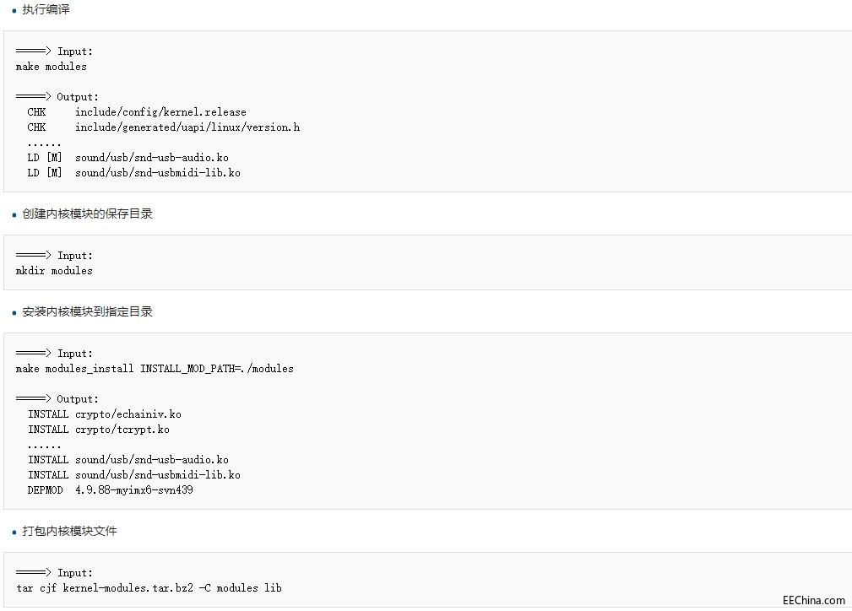Click the INSTALL crypto/tcrypt.ko line
Viewport: 852px width, 611px height.
pos(98,430)
